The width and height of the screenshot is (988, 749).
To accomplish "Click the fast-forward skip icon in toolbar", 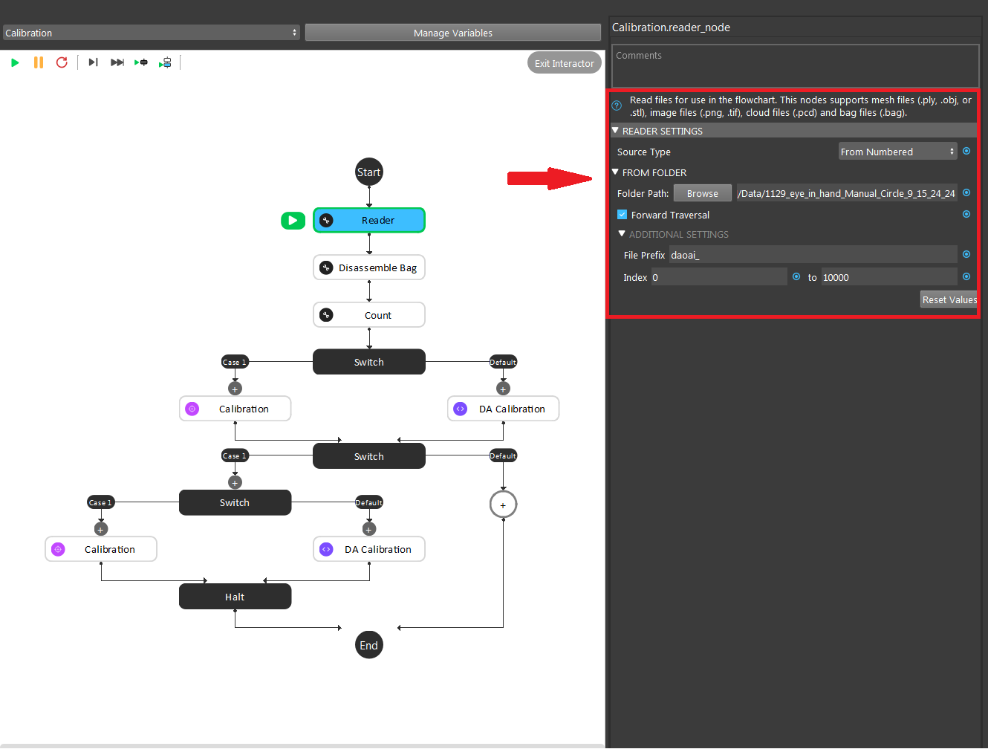I will point(117,62).
